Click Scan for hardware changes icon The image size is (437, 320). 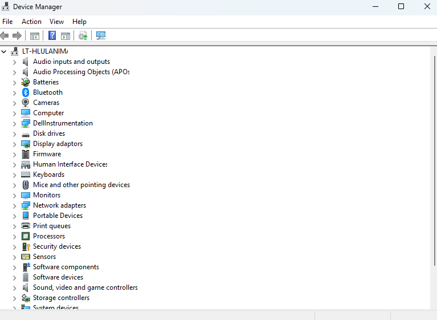click(x=101, y=36)
